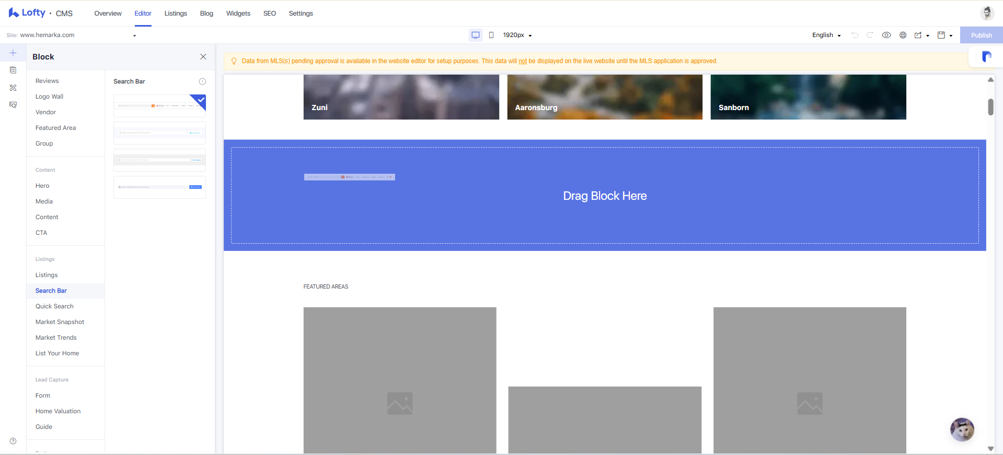Select the Vendor block category

click(46, 112)
